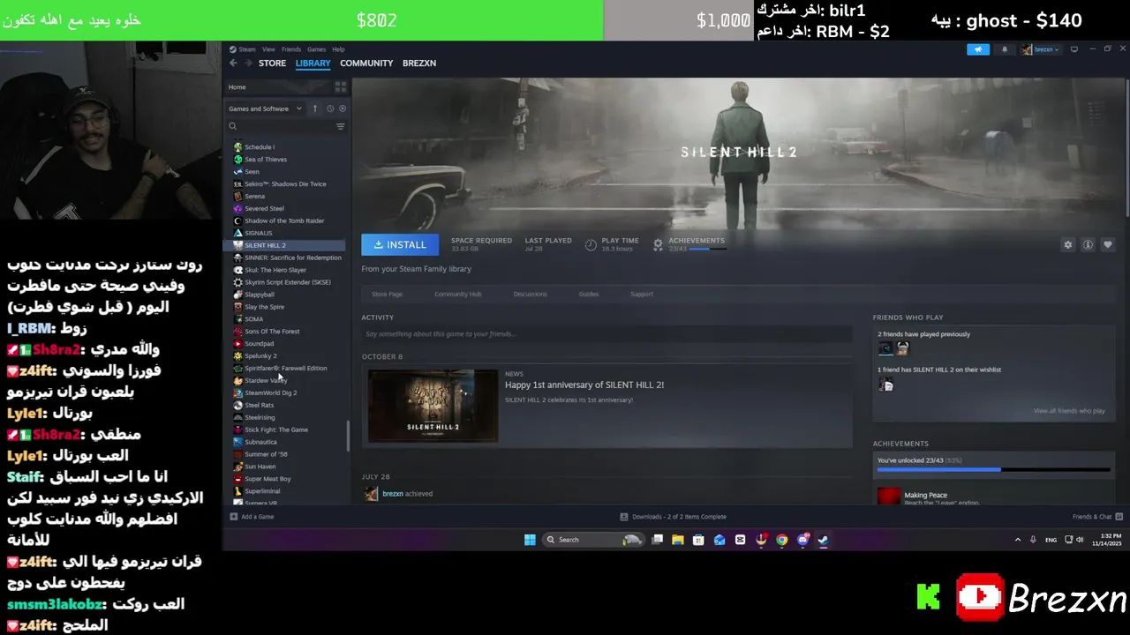Open game settings gear for Silent Hill 2
This screenshot has width=1130, height=635.
[x=1067, y=245]
